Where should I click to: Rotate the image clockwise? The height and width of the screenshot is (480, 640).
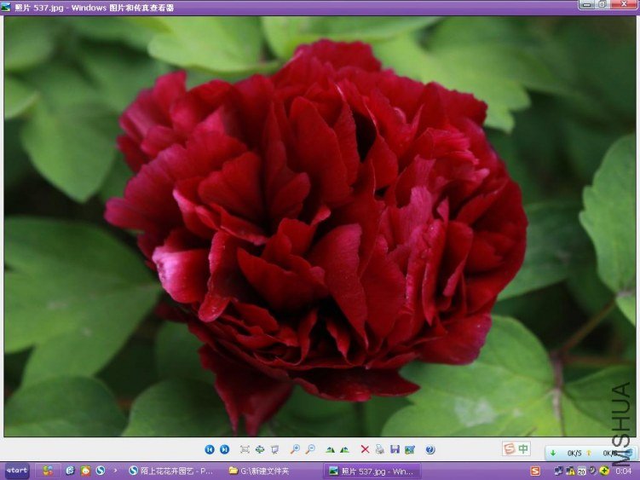[x=330, y=449]
